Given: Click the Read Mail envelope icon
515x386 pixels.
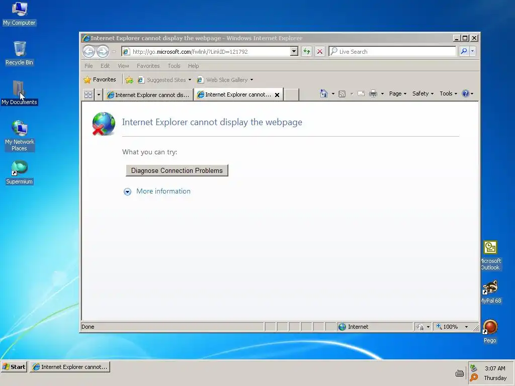Looking at the screenshot, I should 361,93.
